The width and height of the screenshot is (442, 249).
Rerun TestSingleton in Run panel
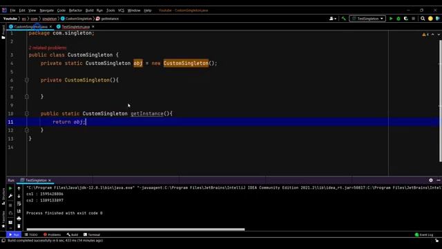(x=10, y=188)
